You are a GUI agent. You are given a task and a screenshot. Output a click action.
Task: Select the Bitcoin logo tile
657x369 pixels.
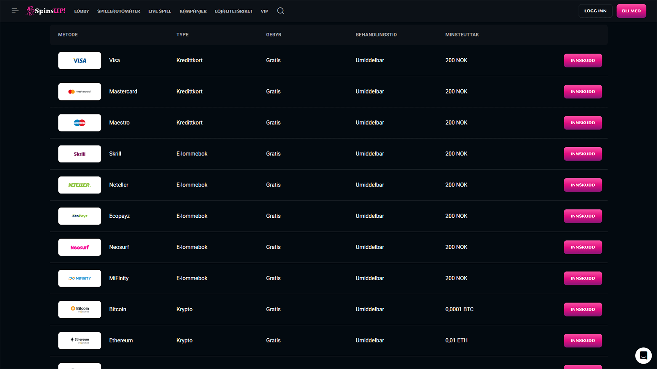80,310
